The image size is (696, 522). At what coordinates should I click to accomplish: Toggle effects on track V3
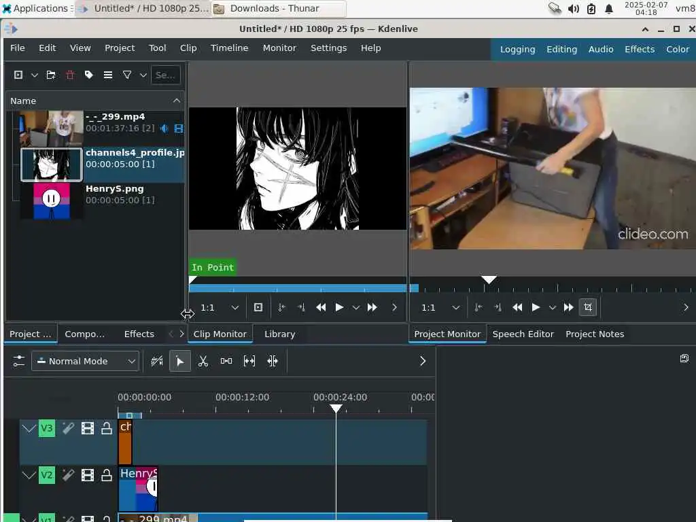(69, 428)
